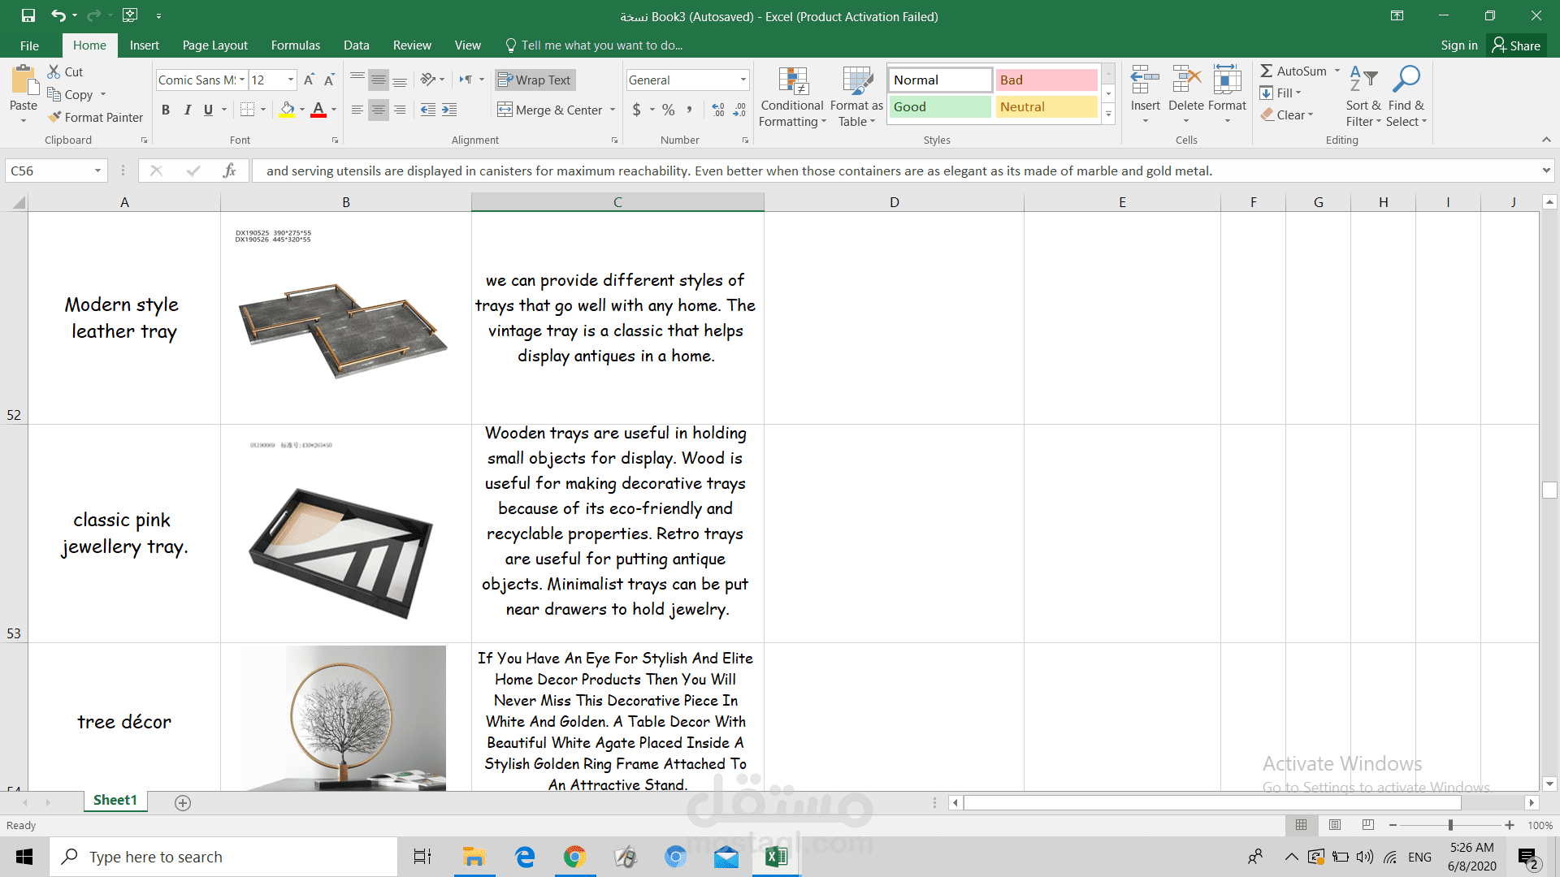Toggle Wrap Text for the cell
This screenshot has width=1560, height=877.
click(535, 80)
